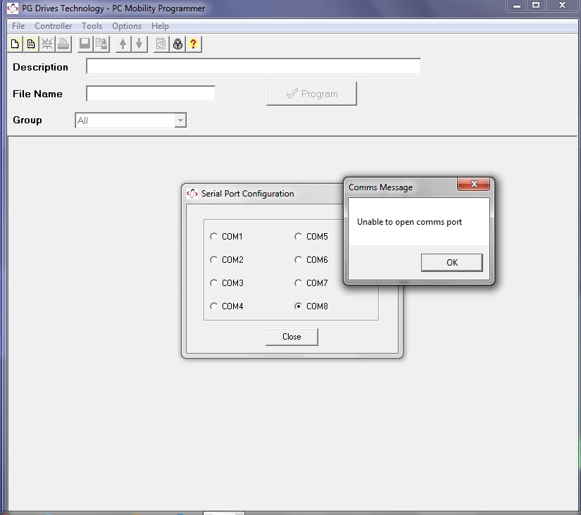Open the File menu
The image size is (581, 515).
pos(18,26)
